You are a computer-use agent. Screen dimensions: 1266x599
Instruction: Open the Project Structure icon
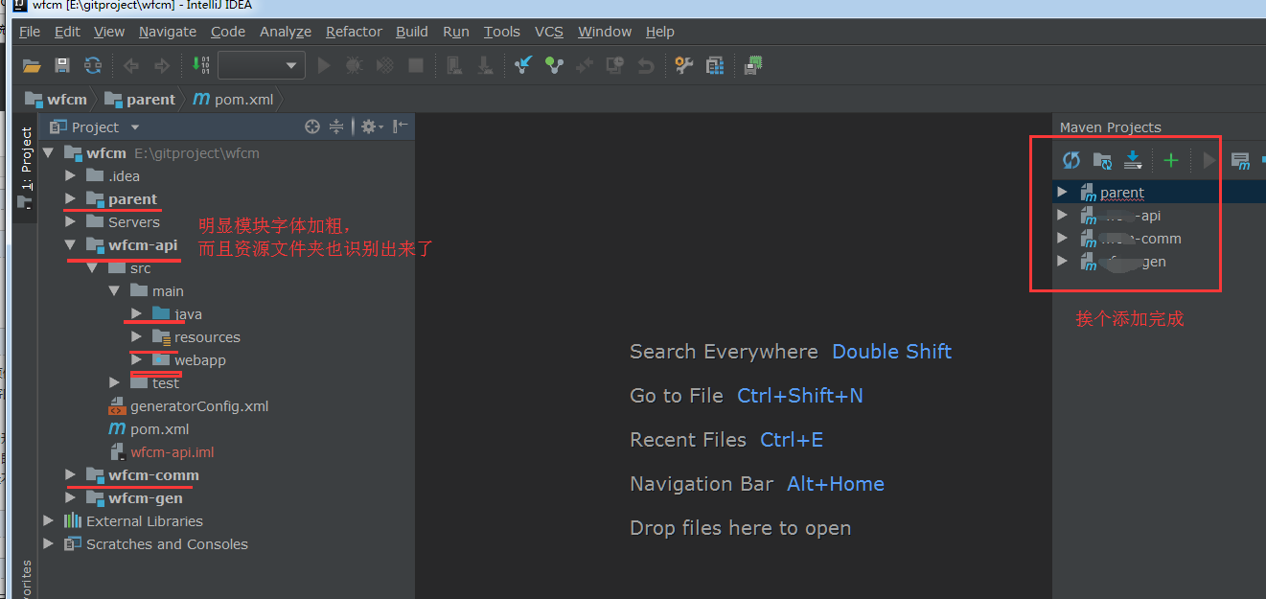click(x=714, y=65)
